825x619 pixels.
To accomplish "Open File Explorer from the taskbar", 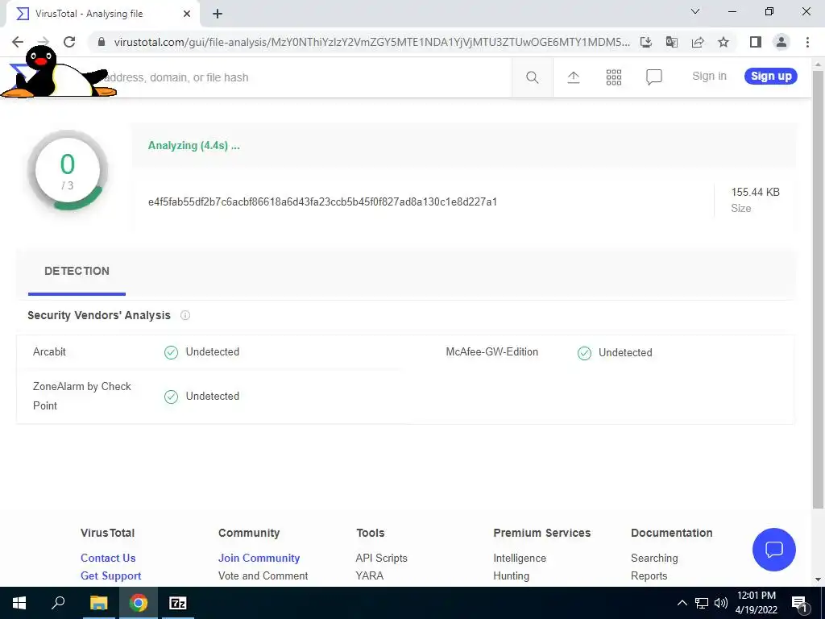I will (x=98, y=603).
